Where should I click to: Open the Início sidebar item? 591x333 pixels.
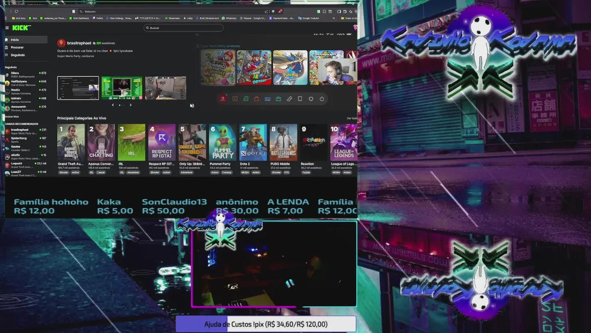click(26, 40)
